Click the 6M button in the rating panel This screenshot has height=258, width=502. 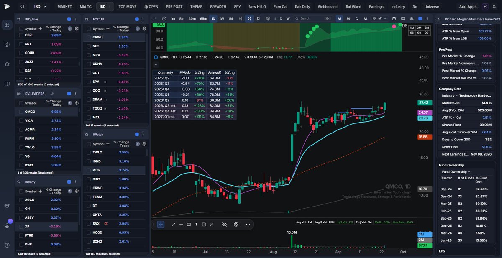coord(427,28)
